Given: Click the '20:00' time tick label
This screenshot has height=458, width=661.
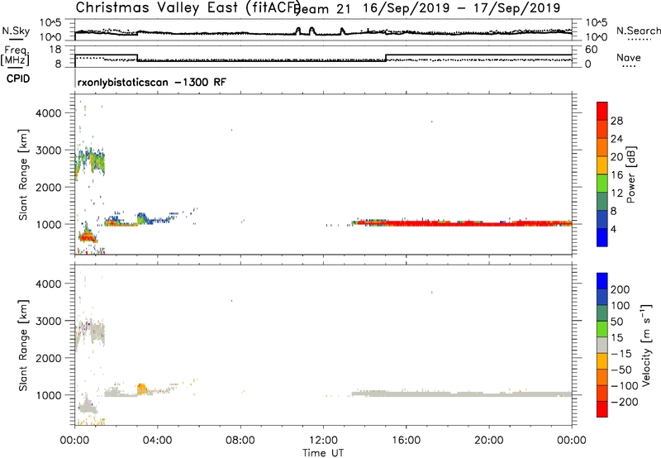Looking at the screenshot, I should click(488, 441).
